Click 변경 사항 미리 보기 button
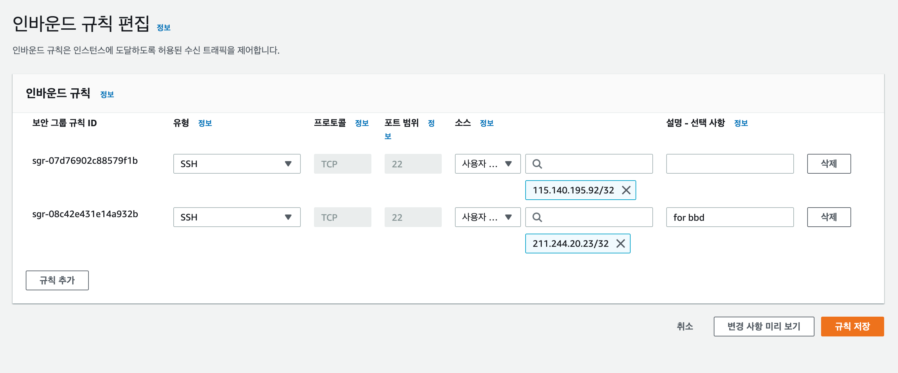 coord(763,326)
